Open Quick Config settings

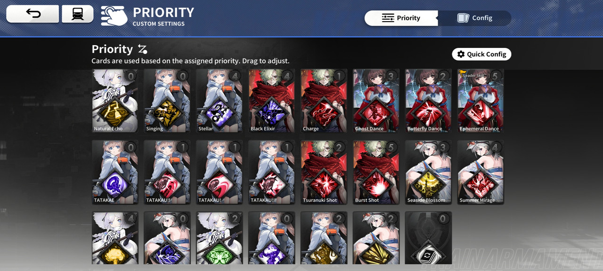tap(481, 54)
